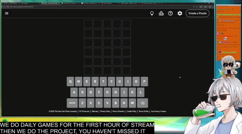The image size is (242, 134).
Task: Tap the N key on the keyboard
Action: point(124,103)
